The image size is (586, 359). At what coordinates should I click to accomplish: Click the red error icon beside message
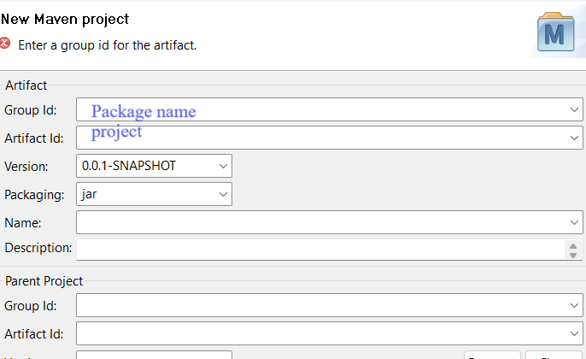click(x=5, y=43)
